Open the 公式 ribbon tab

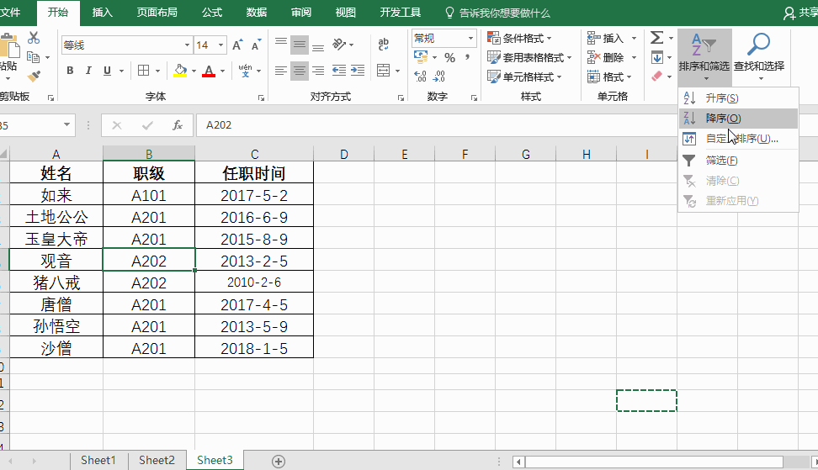click(x=212, y=13)
